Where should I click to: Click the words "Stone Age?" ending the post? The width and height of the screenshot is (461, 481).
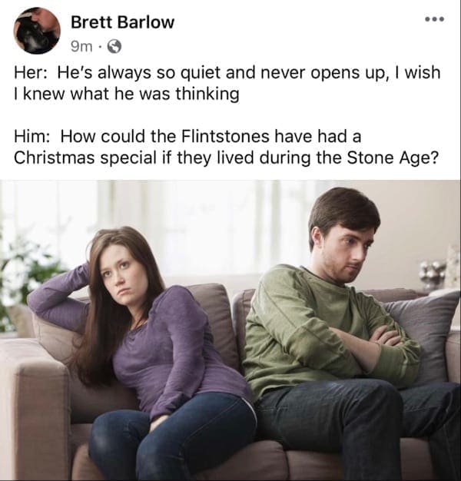point(392,158)
